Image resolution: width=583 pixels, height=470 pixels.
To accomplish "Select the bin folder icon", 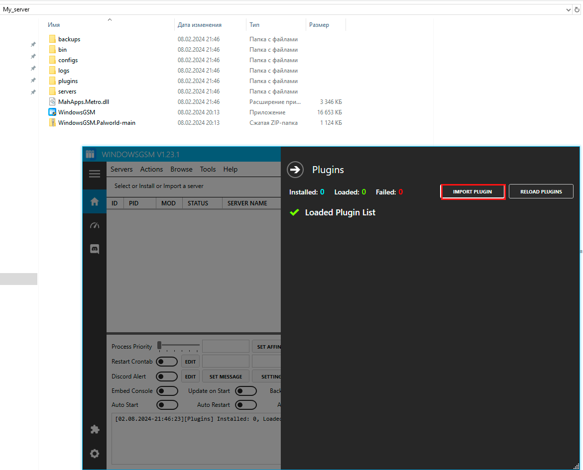I will click(52, 49).
